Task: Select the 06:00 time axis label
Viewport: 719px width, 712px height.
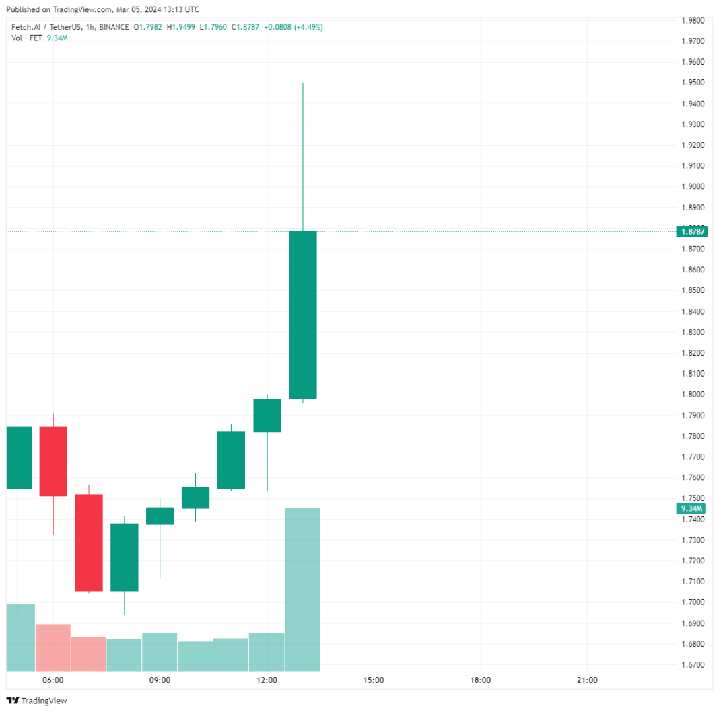Action: pyautogui.click(x=53, y=680)
